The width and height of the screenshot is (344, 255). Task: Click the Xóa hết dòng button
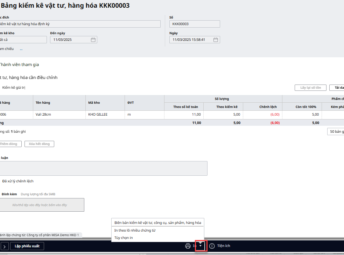click(x=39, y=144)
